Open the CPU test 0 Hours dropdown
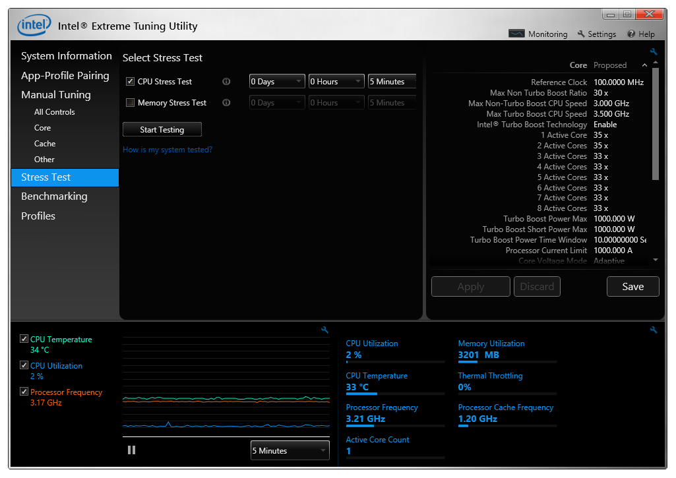 (x=336, y=82)
